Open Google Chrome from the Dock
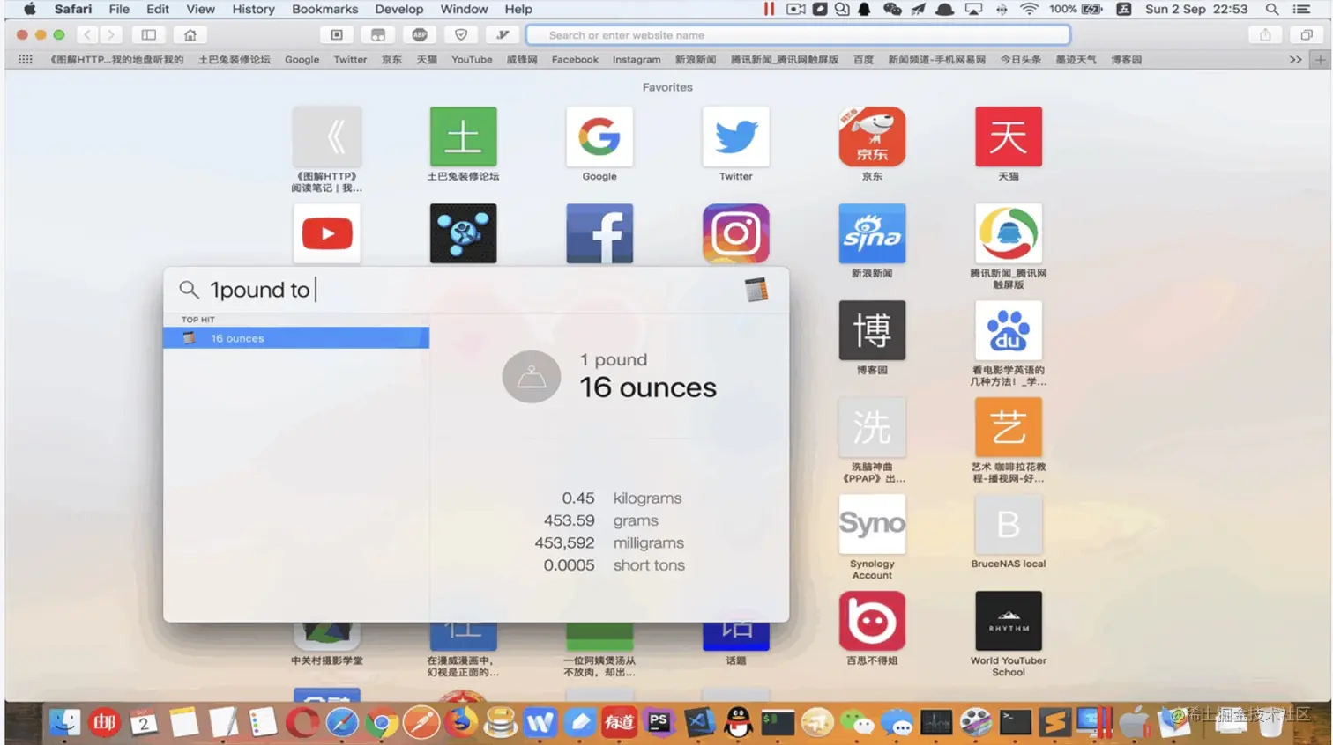Image resolution: width=1333 pixels, height=745 pixels. point(381,722)
